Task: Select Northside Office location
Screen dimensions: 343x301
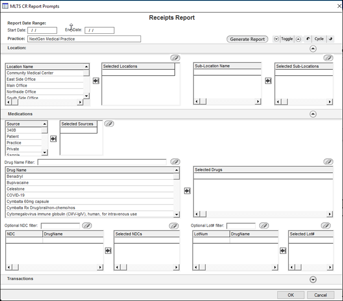Action: click(45, 92)
